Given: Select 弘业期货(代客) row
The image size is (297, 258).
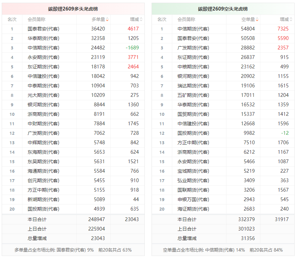Looking at the screenshot, I should (x=223, y=180).
